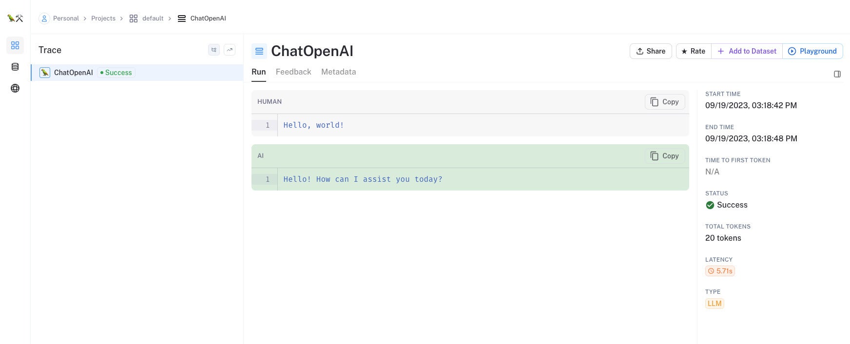850x344 pixels.
Task: Click the parrot icon in ChatOpenAI trace row
Action: [45, 73]
